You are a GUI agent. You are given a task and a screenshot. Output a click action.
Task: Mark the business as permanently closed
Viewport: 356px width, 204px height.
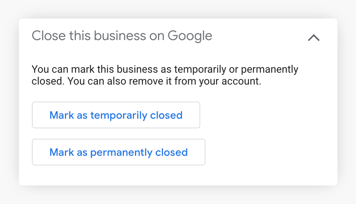coord(118,152)
